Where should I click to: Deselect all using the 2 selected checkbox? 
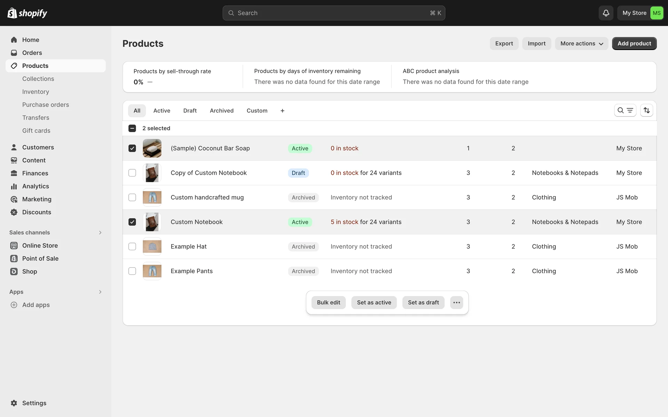point(132,128)
